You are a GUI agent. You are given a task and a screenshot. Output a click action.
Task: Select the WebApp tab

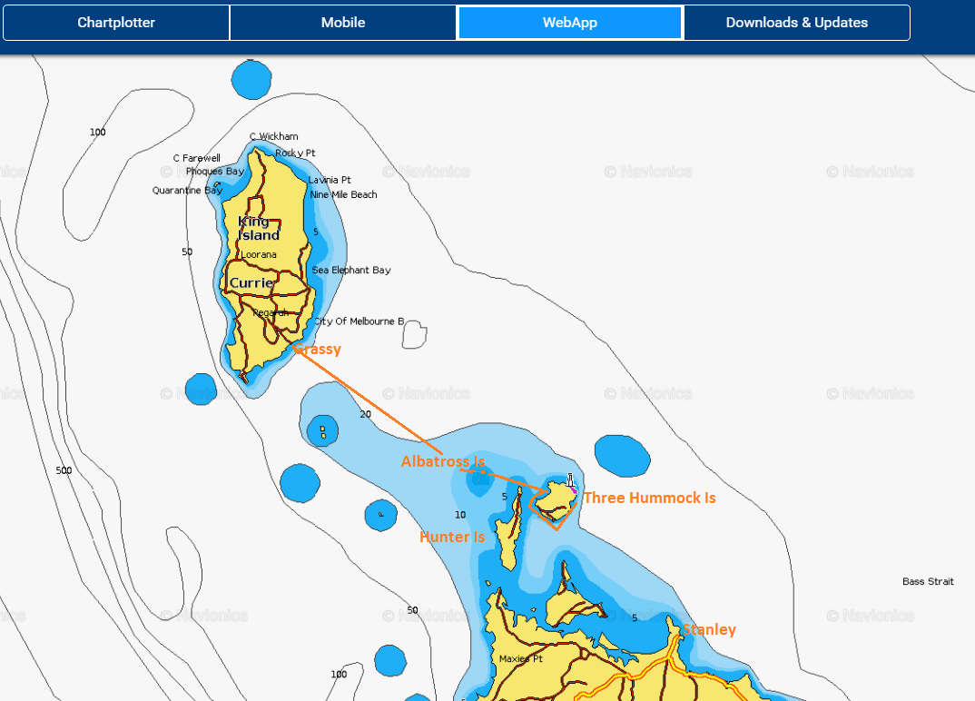point(569,23)
